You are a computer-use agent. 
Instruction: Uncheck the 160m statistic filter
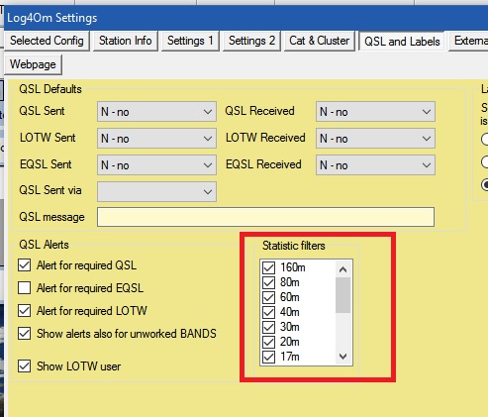click(268, 267)
